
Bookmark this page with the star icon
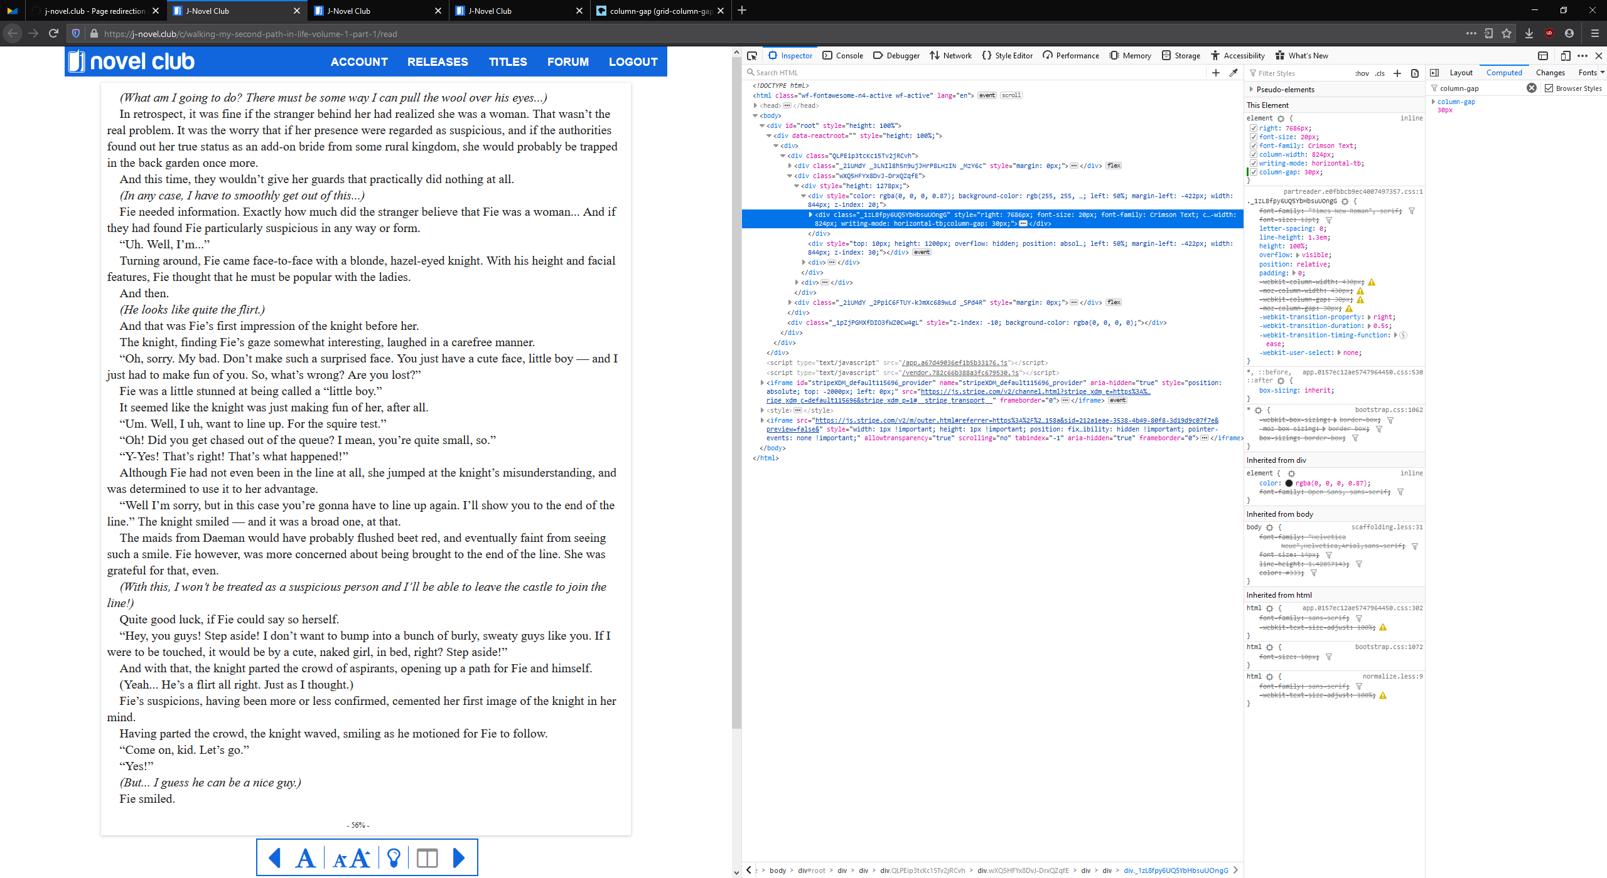(1507, 33)
